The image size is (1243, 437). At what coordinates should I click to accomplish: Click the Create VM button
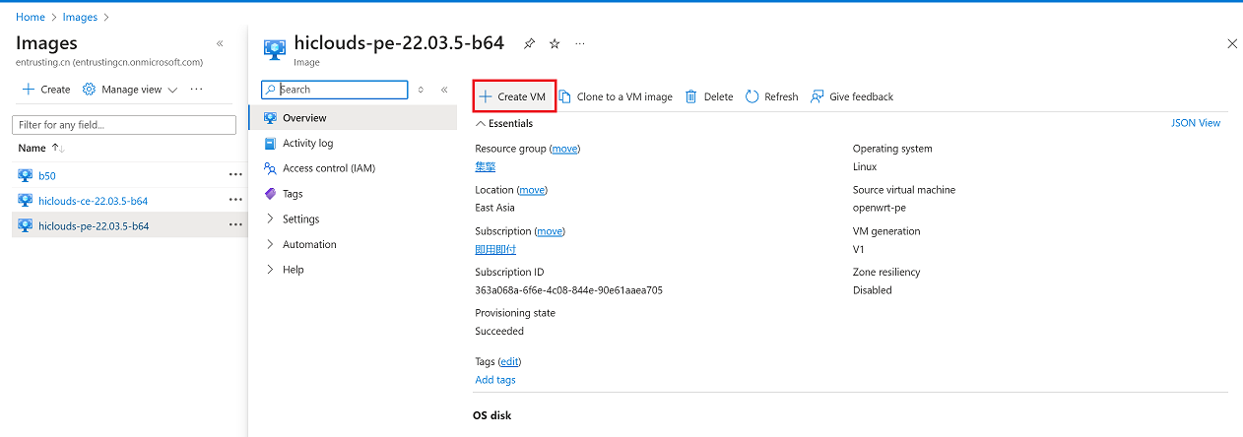coord(512,96)
